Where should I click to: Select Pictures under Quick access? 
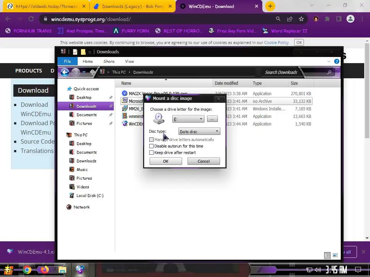[x=84, y=123]
